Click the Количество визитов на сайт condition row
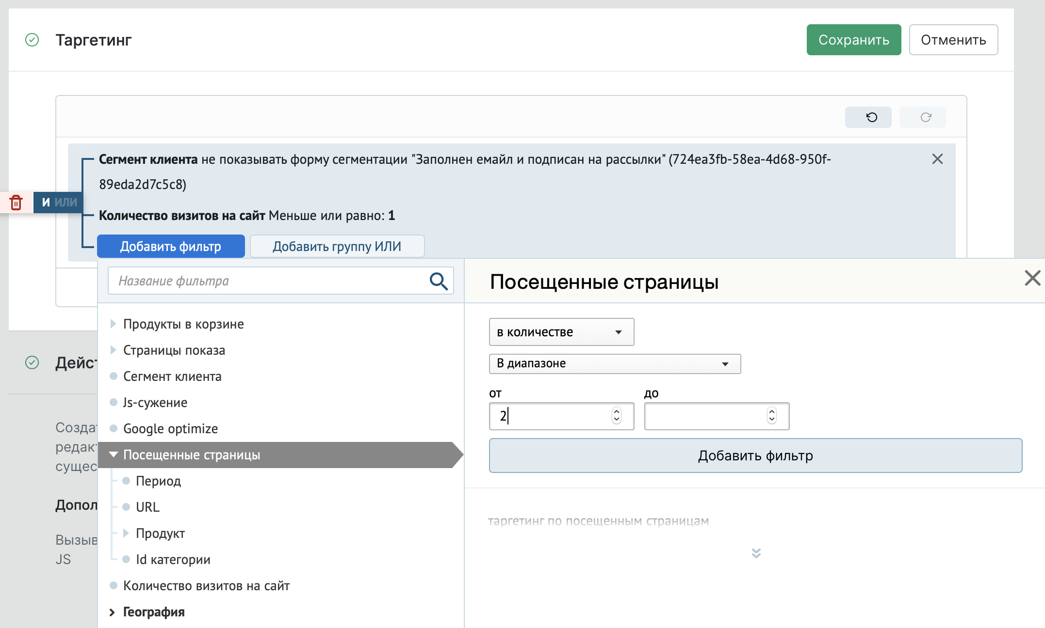The width and height of the screenshot is (1045, 628). [247, 215]
